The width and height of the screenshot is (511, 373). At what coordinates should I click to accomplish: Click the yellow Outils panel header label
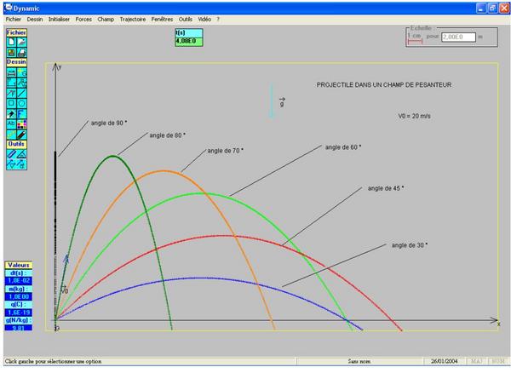tap(16, 144)
